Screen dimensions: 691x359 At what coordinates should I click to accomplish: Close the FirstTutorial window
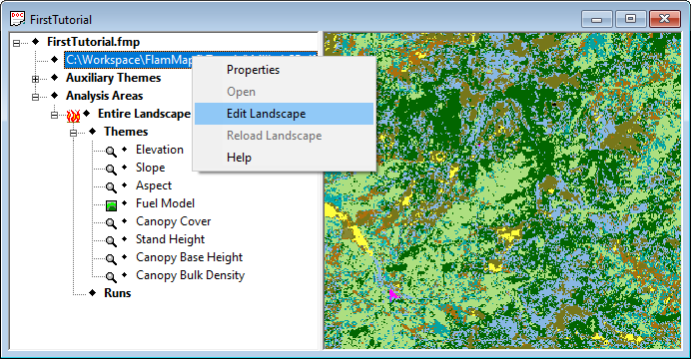[665, 19]
